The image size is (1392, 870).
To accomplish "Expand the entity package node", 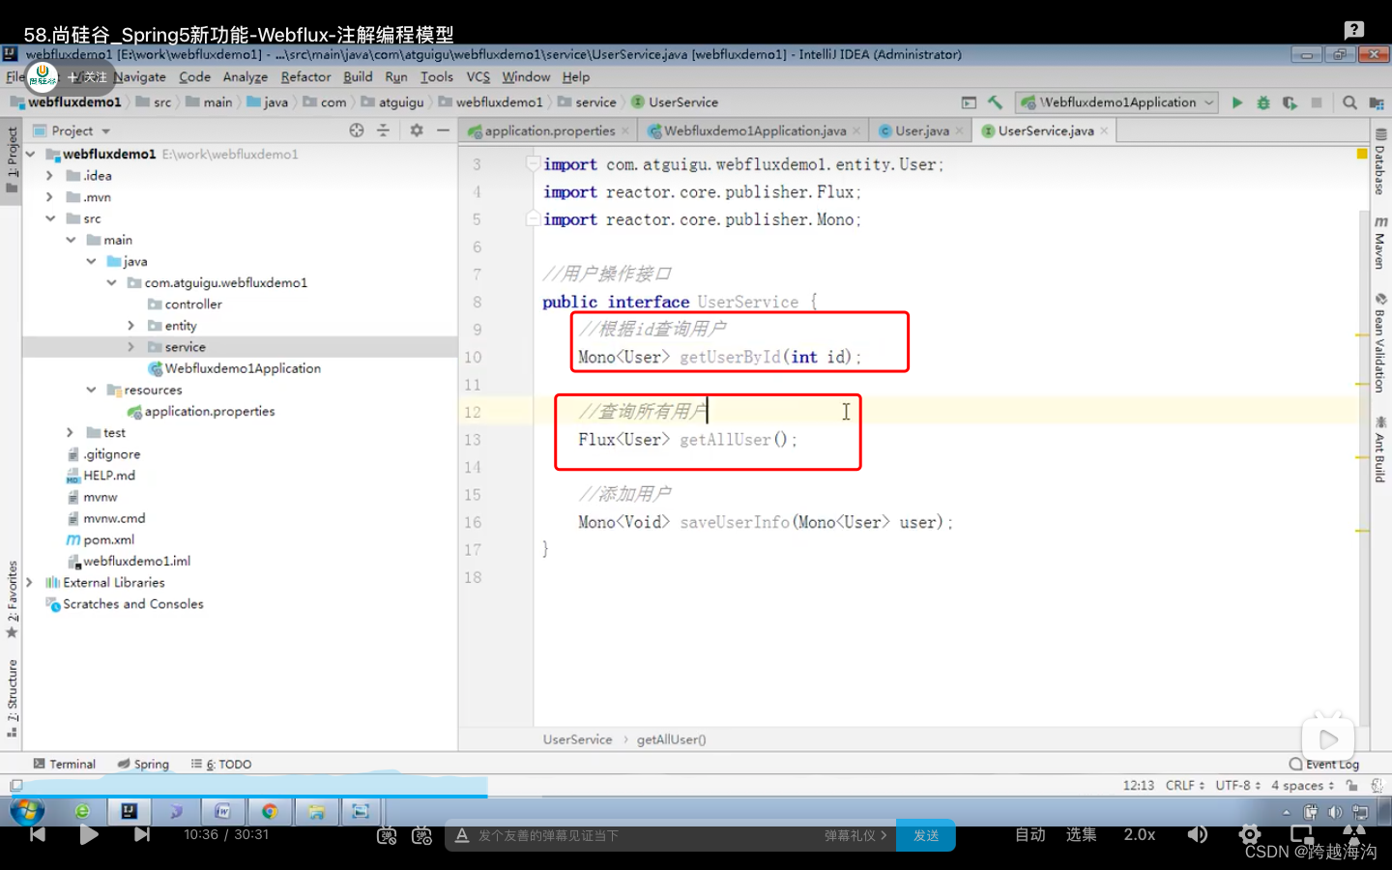I will 131,326.
